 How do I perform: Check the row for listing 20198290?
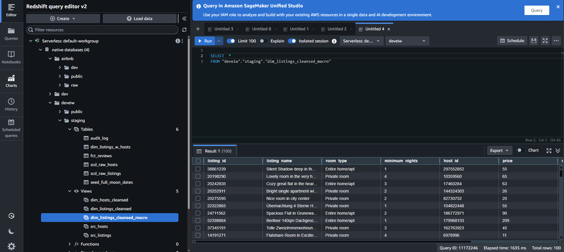[198, 176]
